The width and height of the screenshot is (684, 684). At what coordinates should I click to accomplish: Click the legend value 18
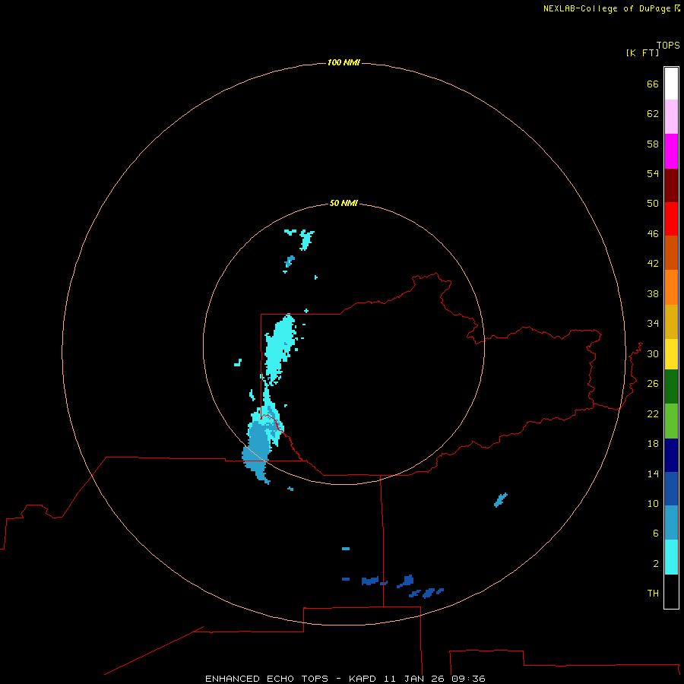point(653,444)
